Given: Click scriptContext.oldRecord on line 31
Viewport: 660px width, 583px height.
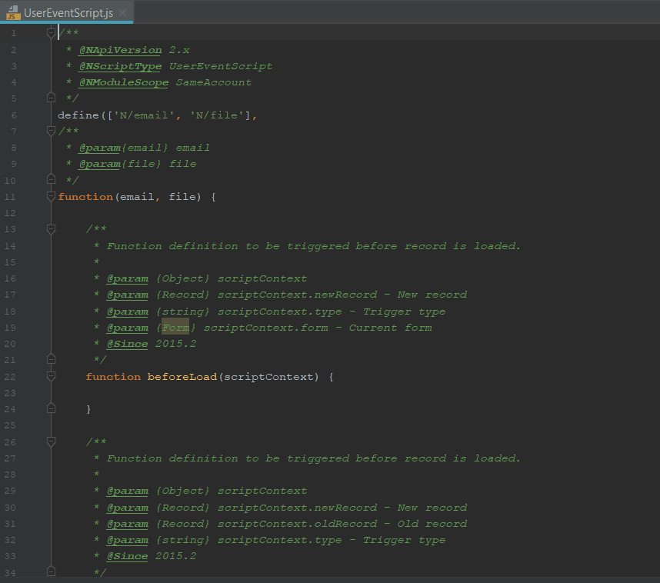Looking at the screenshot, I should [297, 524].
